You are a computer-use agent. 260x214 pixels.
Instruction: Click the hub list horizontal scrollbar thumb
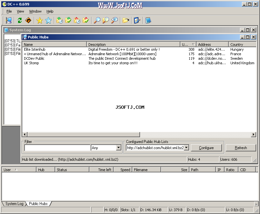point(84,134)
